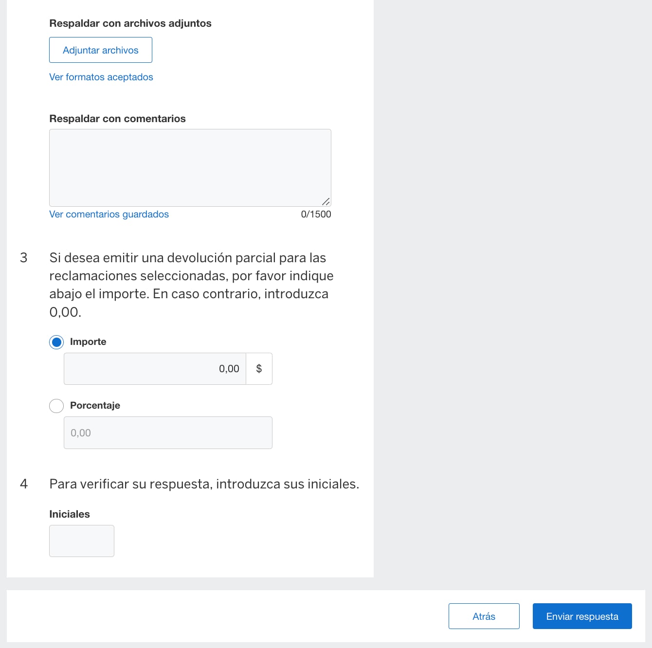Click the Porcentaje label text
This screenshot has height=648, width=652.
pyautogui.click(x=95, y=405)
